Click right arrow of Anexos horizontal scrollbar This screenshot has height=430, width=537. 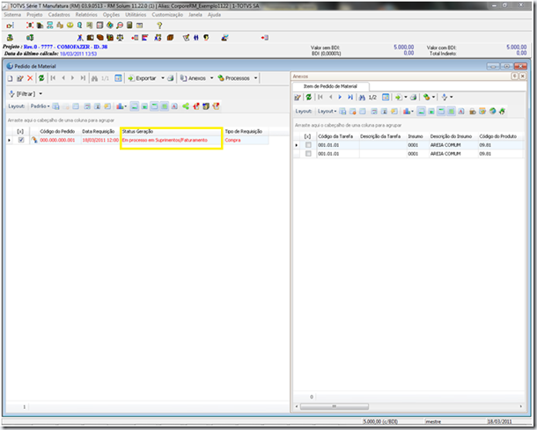pyautogui.click(x=521, y=406)
